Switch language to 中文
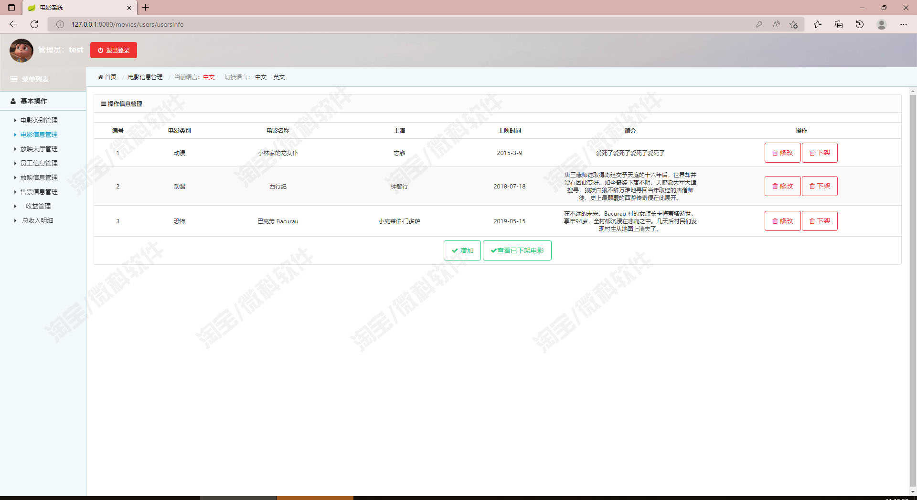Image resolution: width=917 pixels, height=500 pixels. [x=261, y=77]
